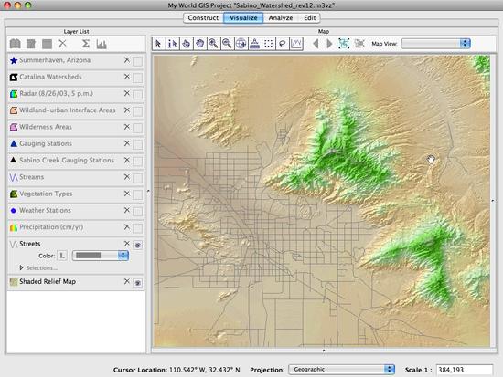
Task: Select the arrow pointer tool
Action: pos(159,44)
